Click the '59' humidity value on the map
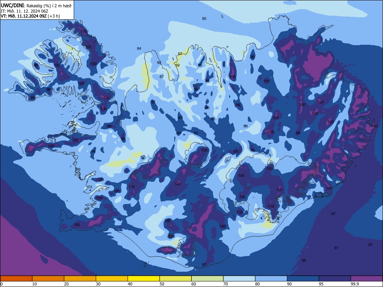Image resolution: width=383 pixels, height=287 pixels. tap(177, 65)
